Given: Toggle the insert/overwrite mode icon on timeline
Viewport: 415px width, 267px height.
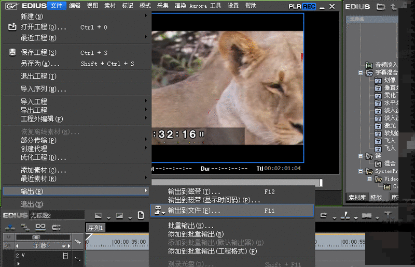Looking at the screenshot, I should point(10,227).
